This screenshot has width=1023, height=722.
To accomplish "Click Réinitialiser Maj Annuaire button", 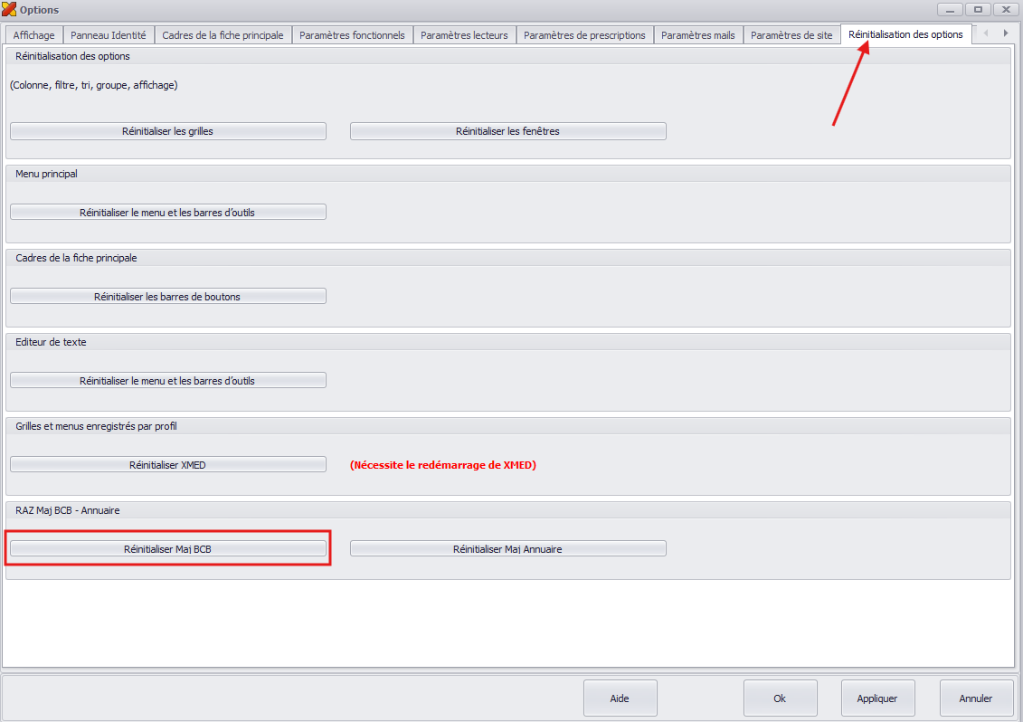I will (507, 549).
